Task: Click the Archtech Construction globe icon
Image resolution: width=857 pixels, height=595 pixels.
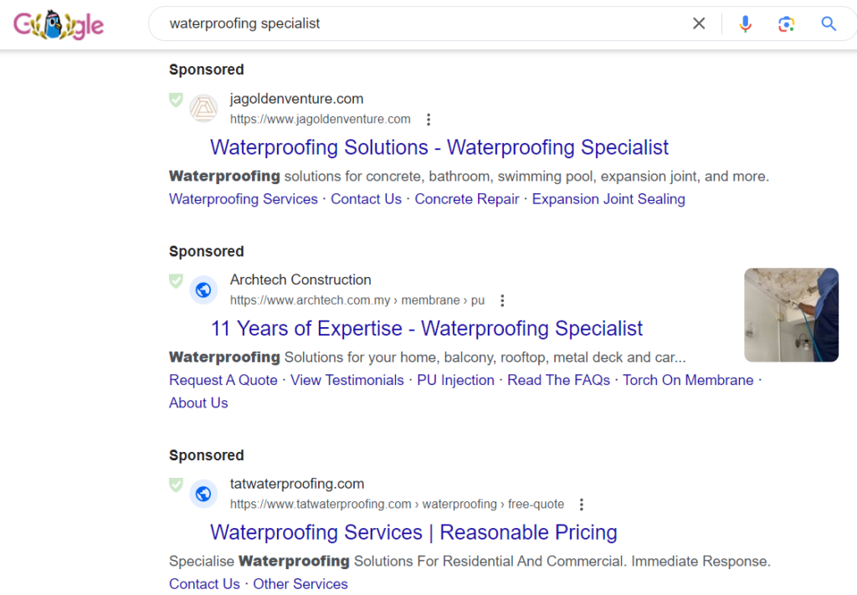Action: [x=203, y=290]
